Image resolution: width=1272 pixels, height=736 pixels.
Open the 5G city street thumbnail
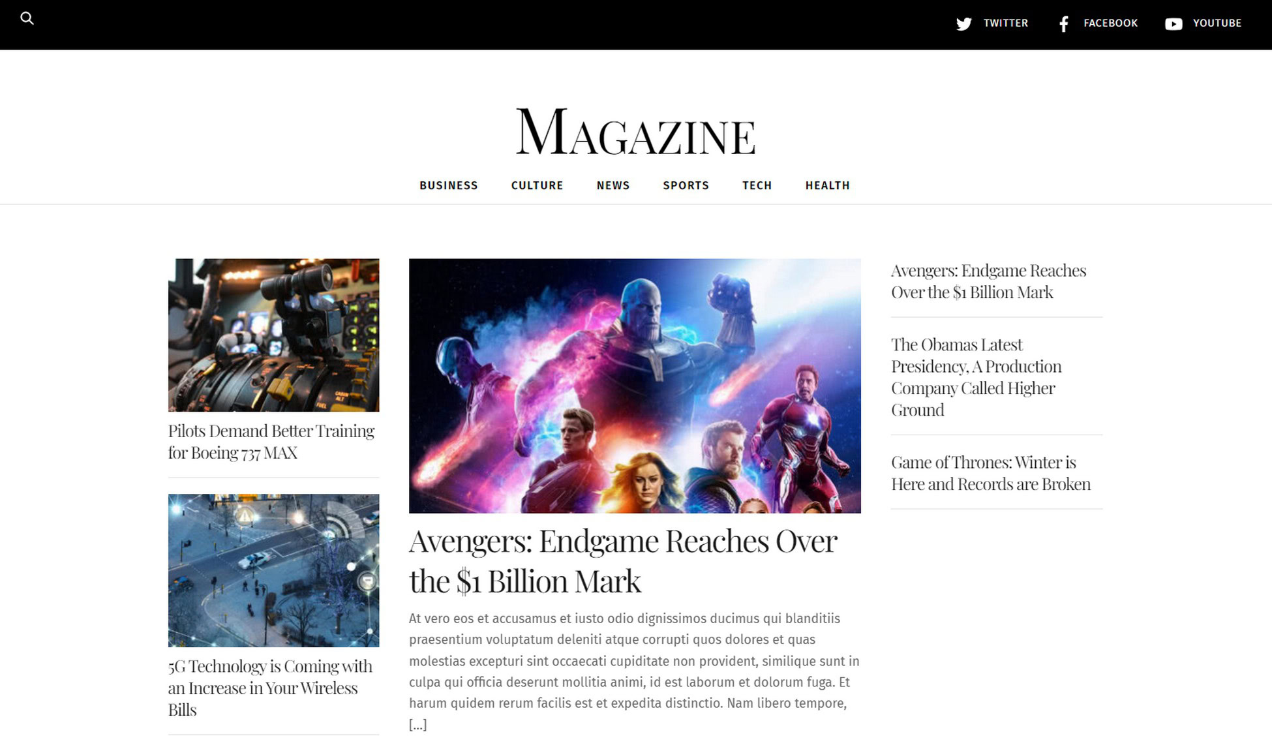tap(273, 570)
